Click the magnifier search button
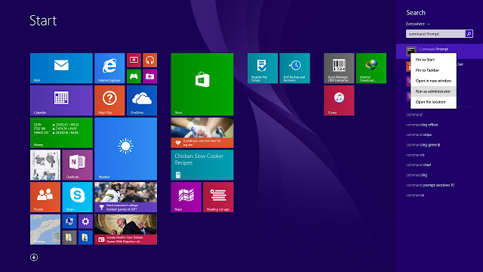The width and height of the screenshot is (483, 272). coord(469,33)
